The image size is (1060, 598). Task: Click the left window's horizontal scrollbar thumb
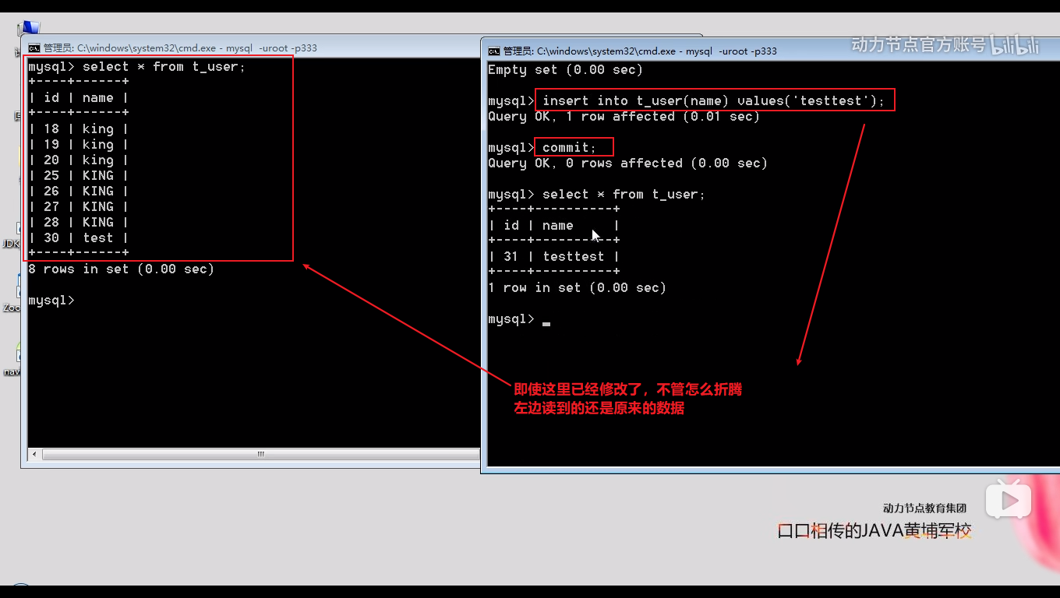click(x=260, y=454)
